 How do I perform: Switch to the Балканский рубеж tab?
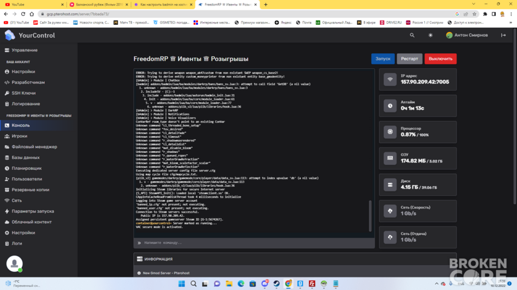[x=99, y=5]
